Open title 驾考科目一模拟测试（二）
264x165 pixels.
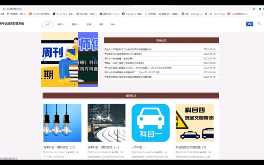59,147
